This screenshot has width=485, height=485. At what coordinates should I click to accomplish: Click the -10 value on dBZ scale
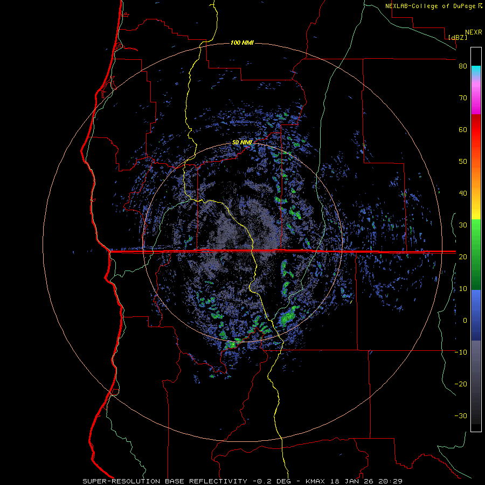(461, 352)
